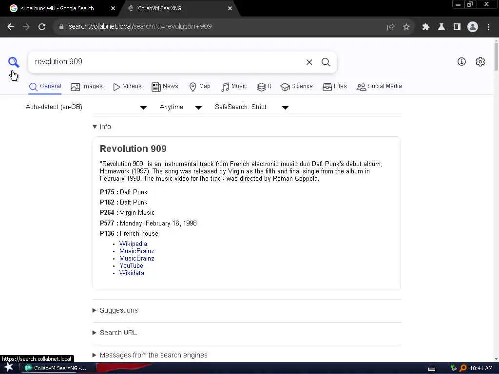The height and width of the screenshot is (374, 499).
Task: Expand the Search URL section
Action: pos(115,333)
